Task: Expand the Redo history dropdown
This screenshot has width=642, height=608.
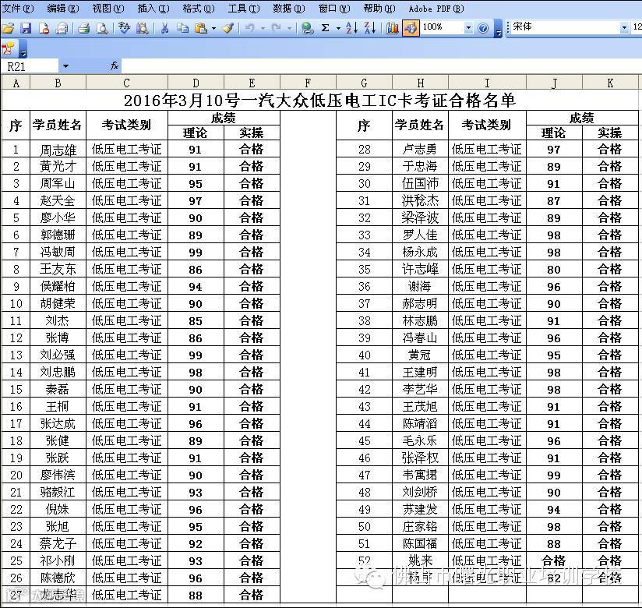Action: (x=290, y=28)
